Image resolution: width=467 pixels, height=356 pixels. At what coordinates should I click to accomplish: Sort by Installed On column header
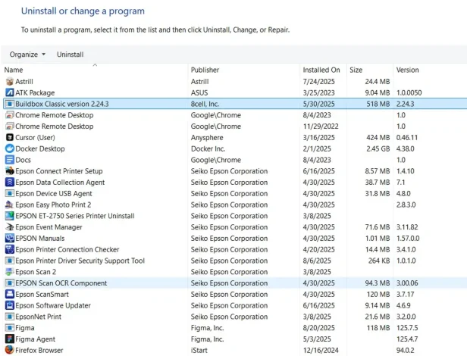click(321, 70)
